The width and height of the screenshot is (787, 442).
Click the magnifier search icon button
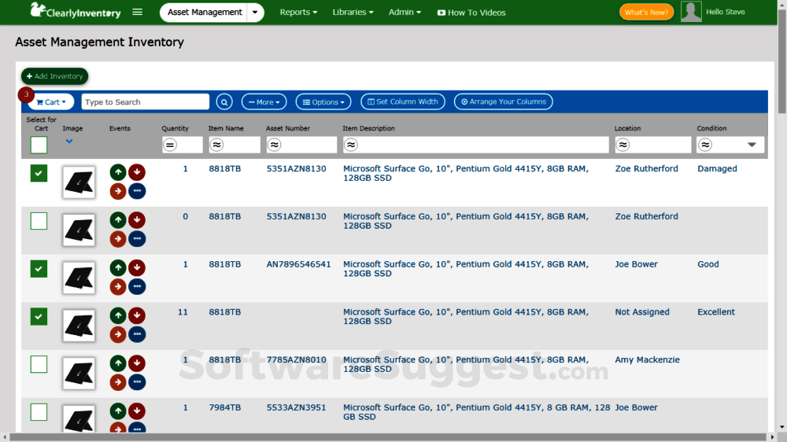(224, 101)
